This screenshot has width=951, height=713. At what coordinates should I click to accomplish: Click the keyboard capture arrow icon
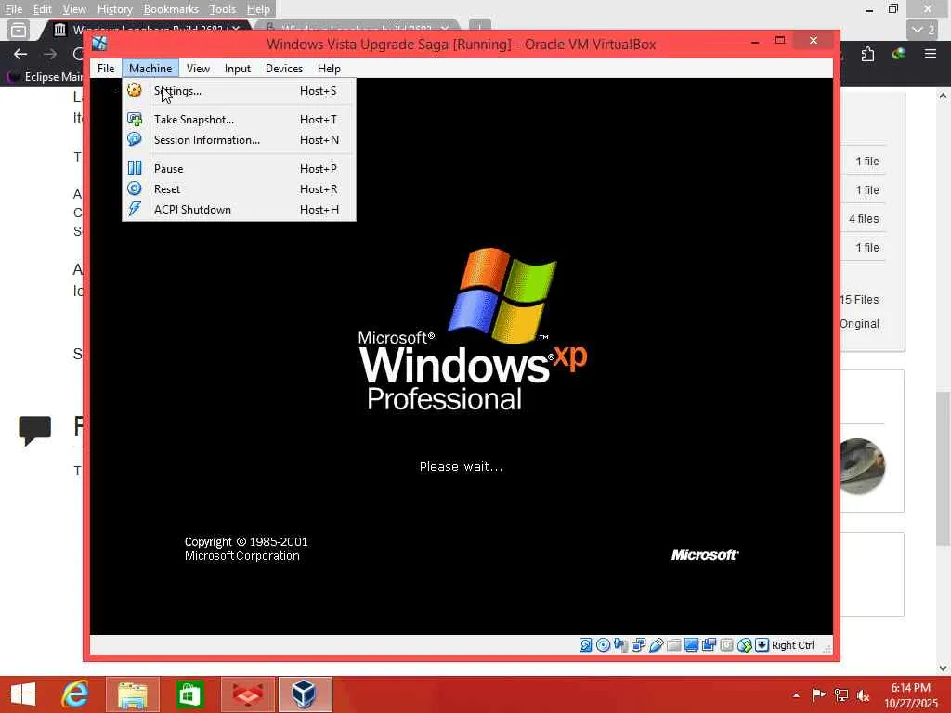pos(762,645)
